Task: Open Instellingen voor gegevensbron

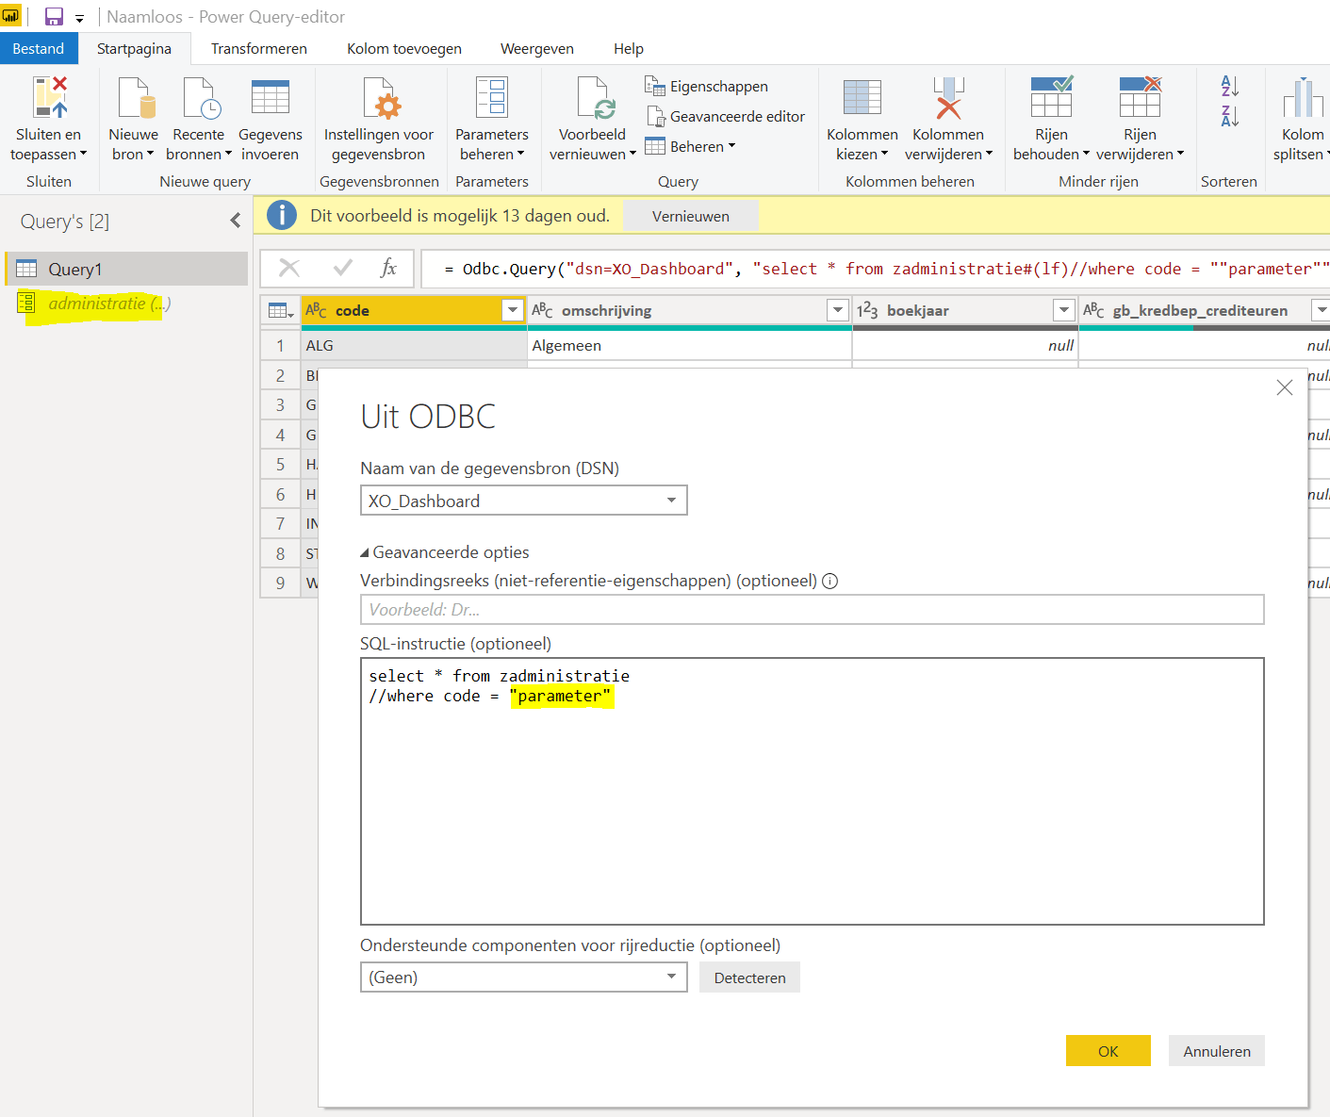Action: pos(379,120)
